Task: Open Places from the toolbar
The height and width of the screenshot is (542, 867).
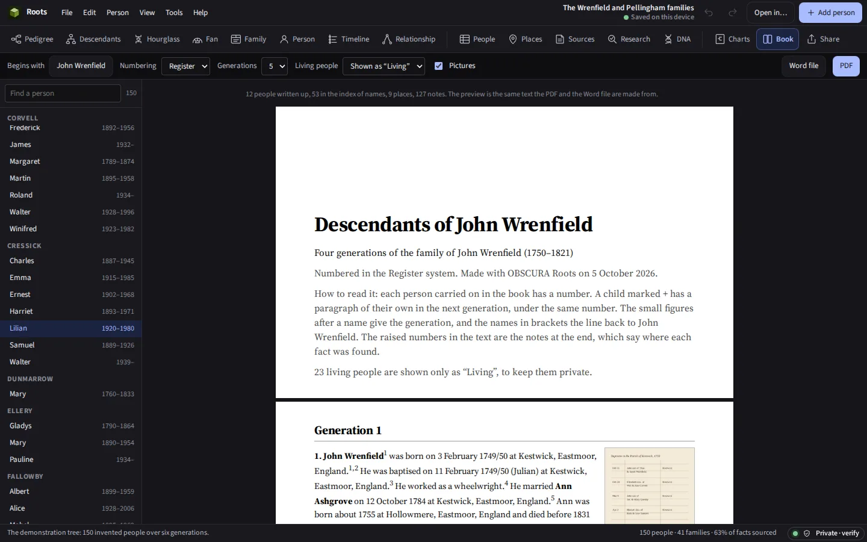Action: [526, 39]
